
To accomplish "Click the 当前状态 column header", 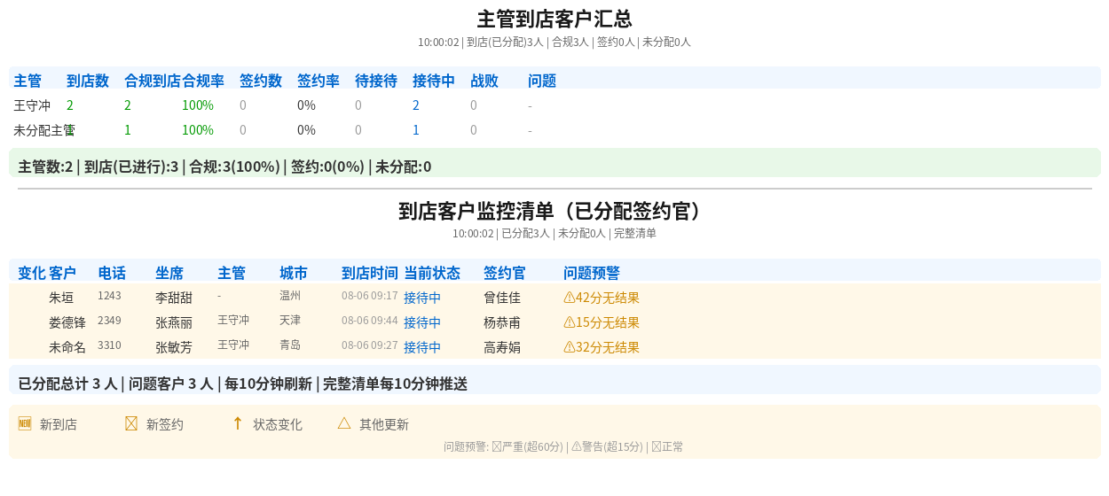I will (432, 273).
